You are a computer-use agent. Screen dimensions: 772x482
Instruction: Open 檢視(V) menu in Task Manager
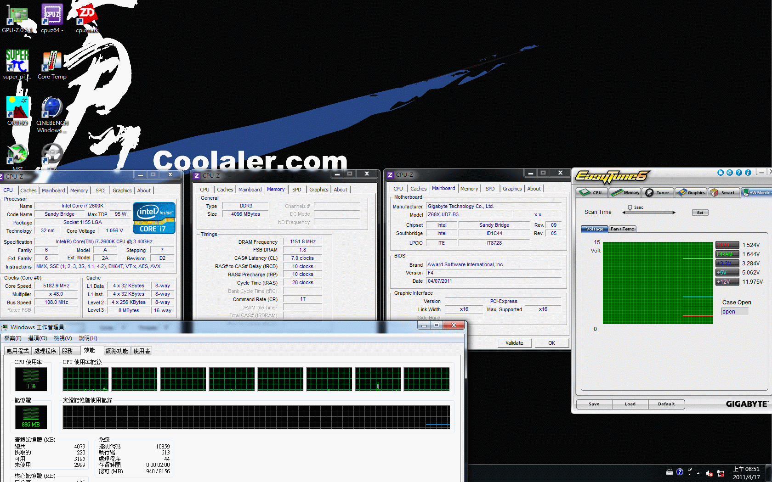click(63, 338)
